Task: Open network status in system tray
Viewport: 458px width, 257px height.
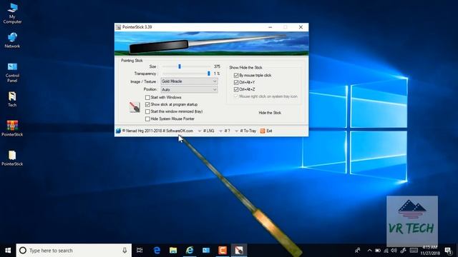Action: point(386,251)
